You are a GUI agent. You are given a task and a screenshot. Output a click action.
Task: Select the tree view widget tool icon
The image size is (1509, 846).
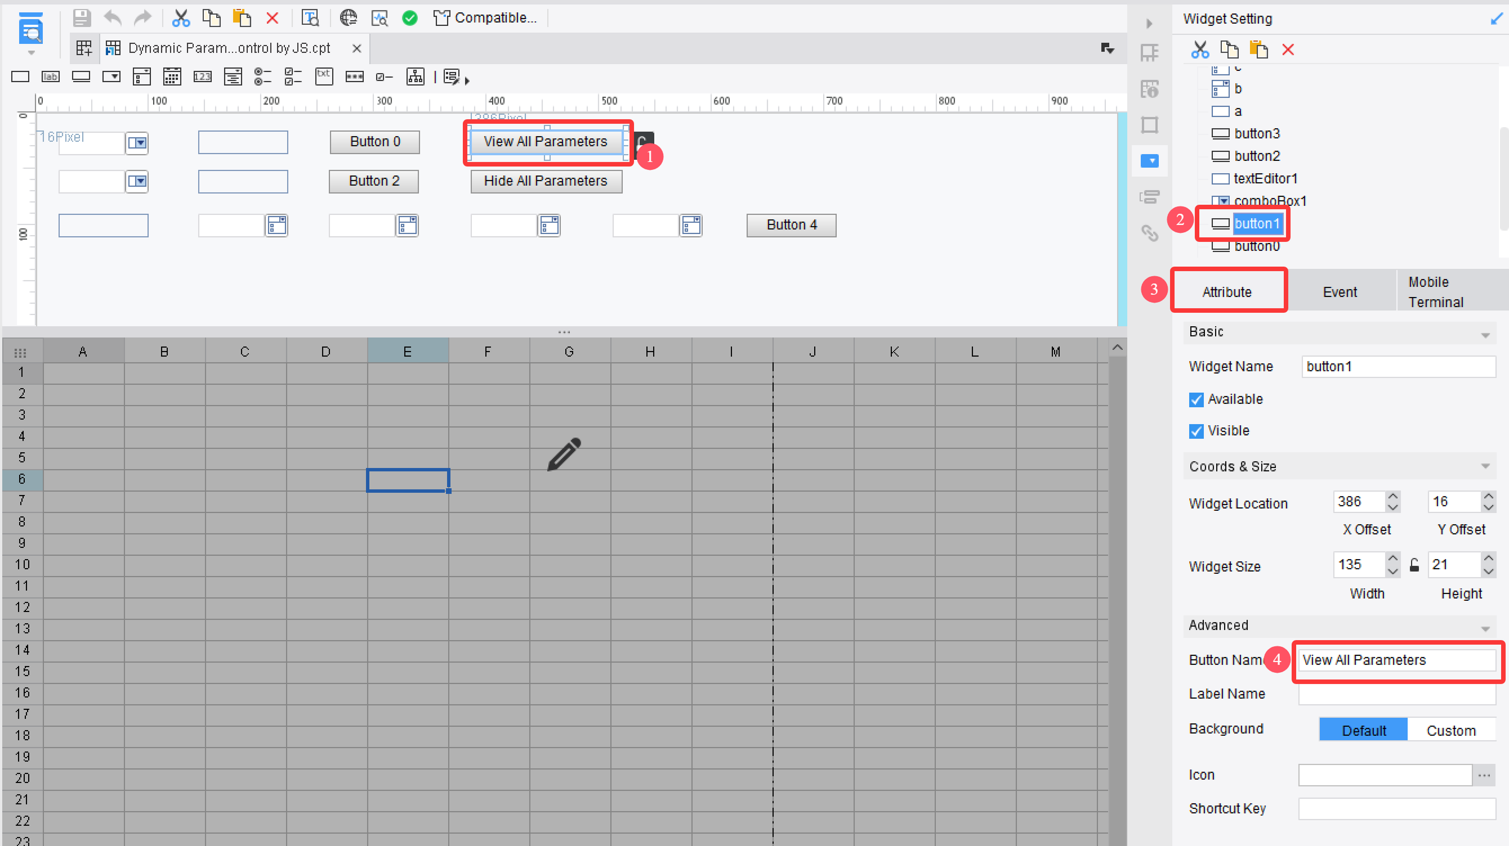pyautogui.click(x=416, y=76)
